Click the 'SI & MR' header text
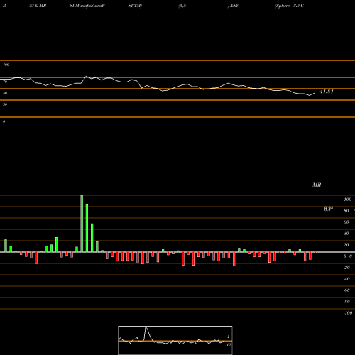Screen dimensions: 355x355 (38, 6)
